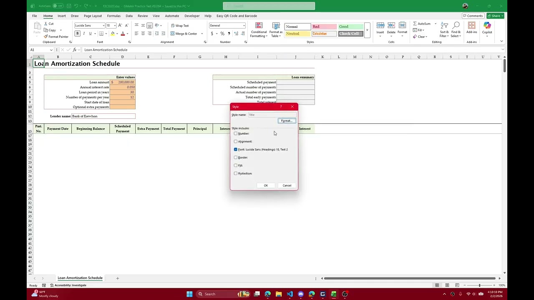Viewport: 534px width, 300px height.
Task: Open the Developer tab
Action: coord(192,16)
